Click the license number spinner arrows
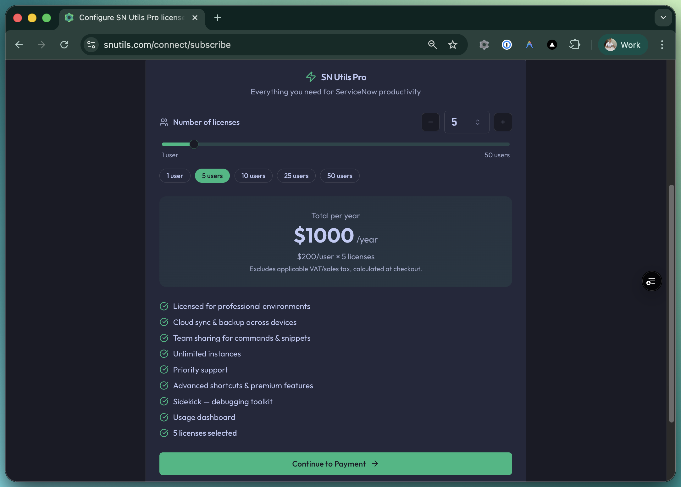The image size is (681, 487). [477, 122]
